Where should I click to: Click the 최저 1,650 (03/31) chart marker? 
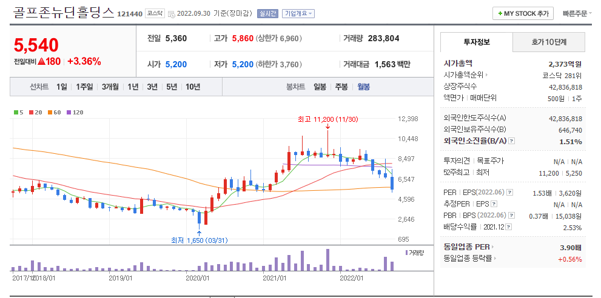click(200, 240)
